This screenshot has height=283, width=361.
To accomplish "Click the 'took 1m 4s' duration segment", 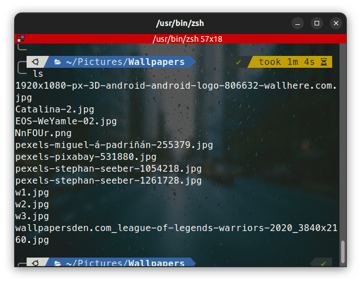I will coord(286,62).
